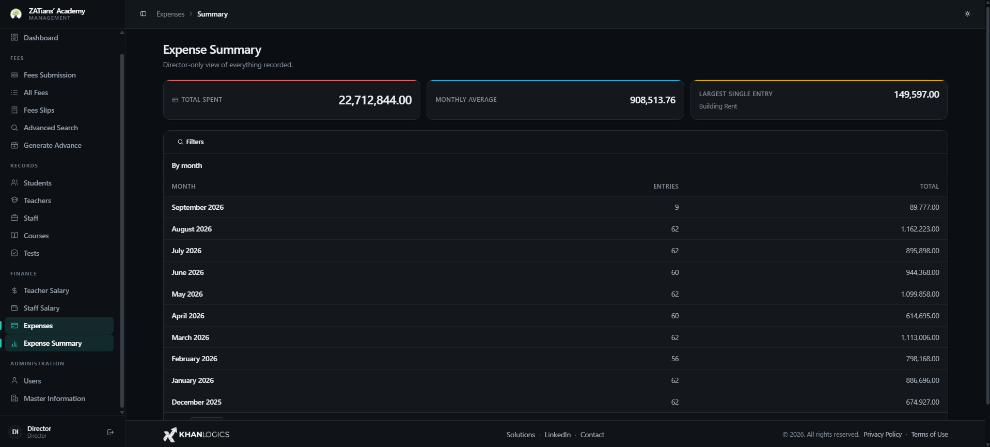Open Terms of Use link

click(x=930, y=435)
